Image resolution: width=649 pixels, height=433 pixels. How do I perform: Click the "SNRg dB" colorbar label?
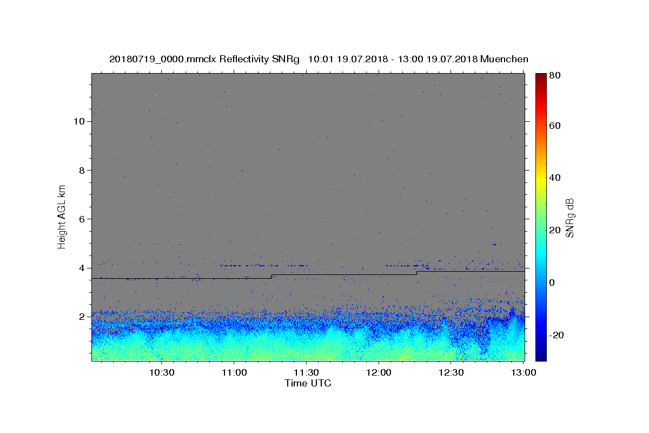[569, 218]
